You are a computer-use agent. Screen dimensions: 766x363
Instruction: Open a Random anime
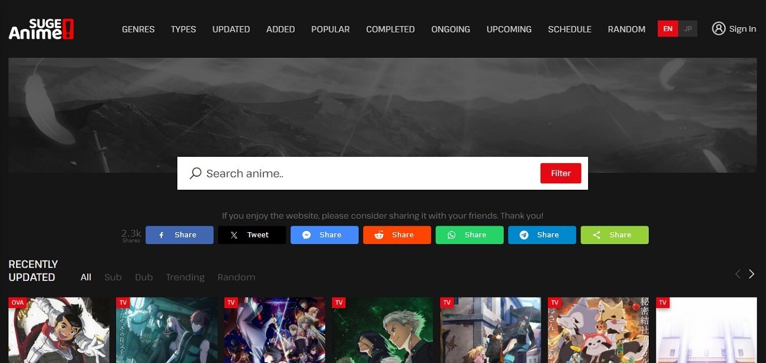626,29
